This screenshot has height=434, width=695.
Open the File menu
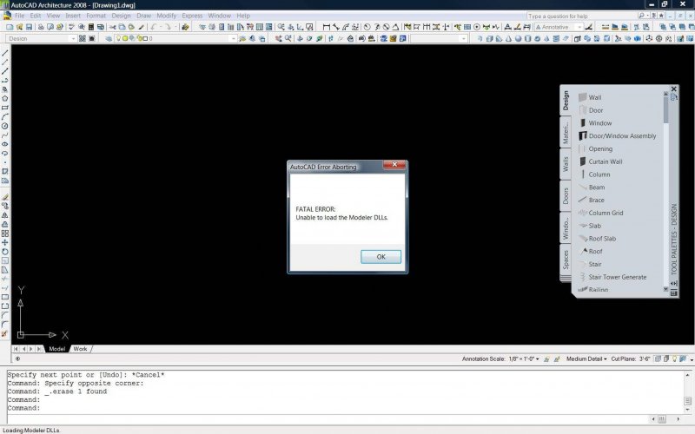tap(19, 16)
